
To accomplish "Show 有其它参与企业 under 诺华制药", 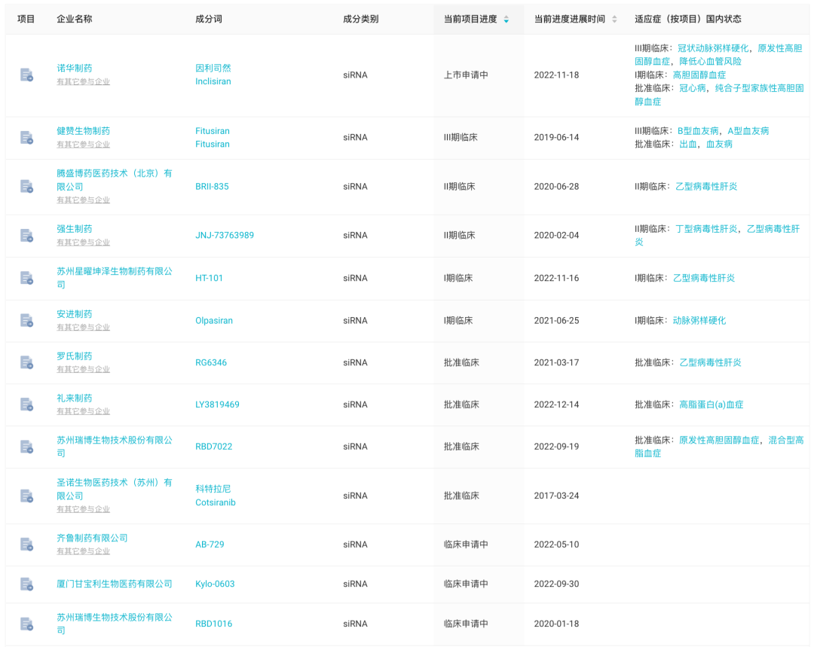I will pyautogui.click(x=83, y=81).
